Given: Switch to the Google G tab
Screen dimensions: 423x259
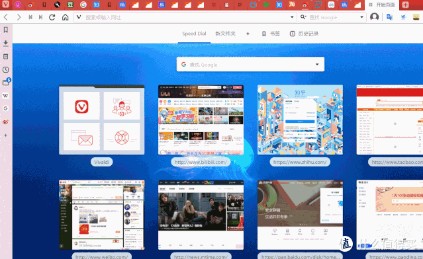Looking at the screenshot, I should click(x=83, y=5).
